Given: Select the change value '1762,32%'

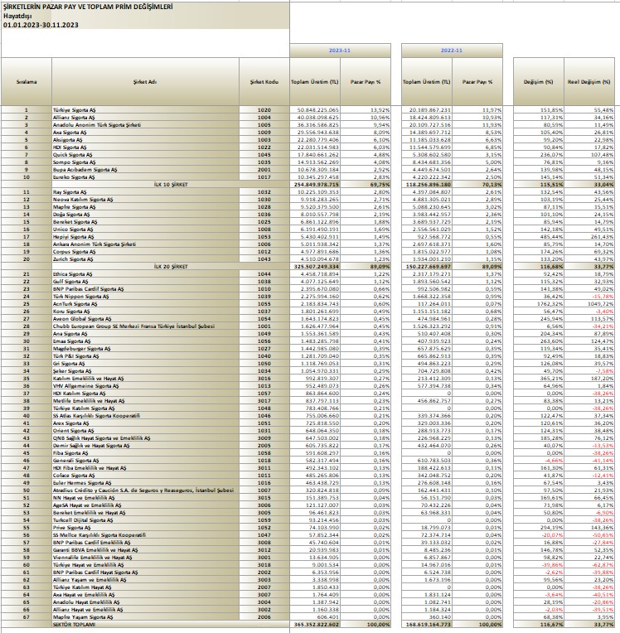Looking at the screenshot, I should point(539,303).
